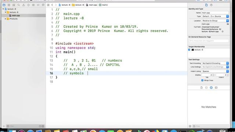Show the Object library
This screenshot has width=235, height=132.
click(211, 88)
